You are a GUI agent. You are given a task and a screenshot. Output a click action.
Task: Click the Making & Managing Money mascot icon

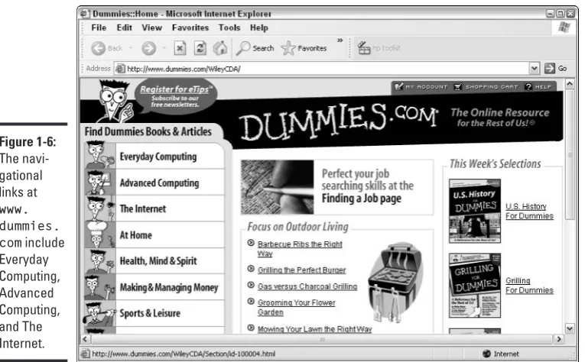[x=99, y=287]
